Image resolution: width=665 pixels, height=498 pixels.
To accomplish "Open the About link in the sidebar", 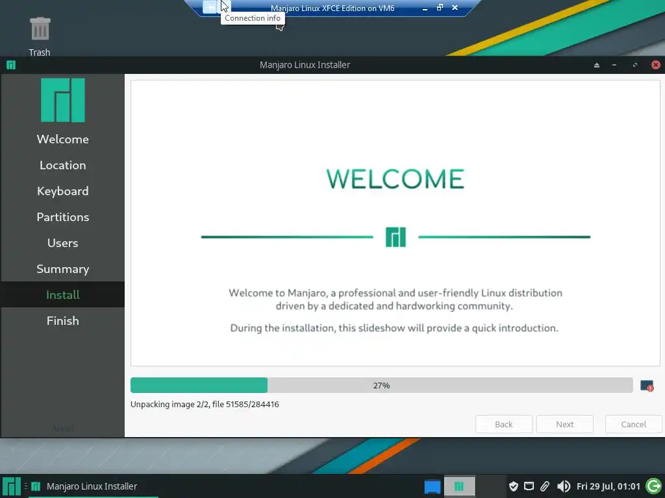I will coord(63,428).
